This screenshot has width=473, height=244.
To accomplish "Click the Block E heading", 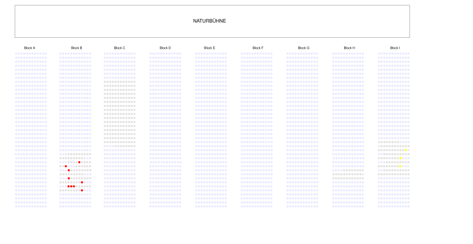I will click(209, 48).
